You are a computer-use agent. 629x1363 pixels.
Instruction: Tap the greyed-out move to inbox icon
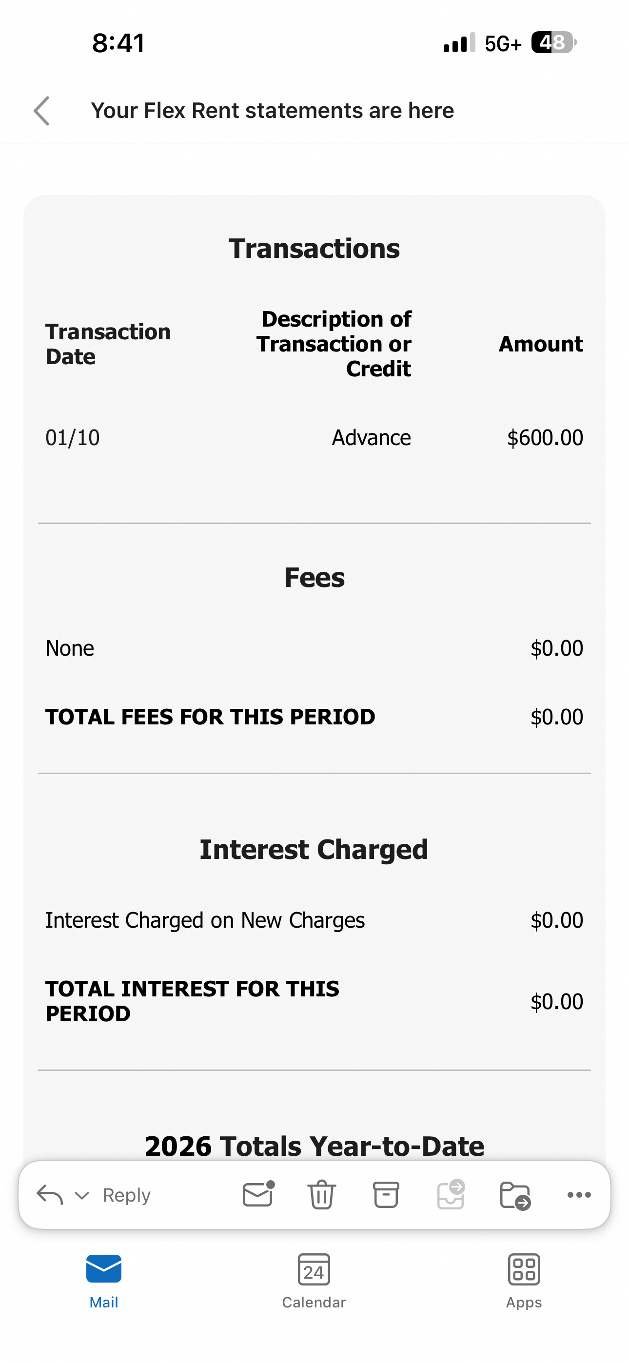pyautogui.click(x=451, y=1195)
